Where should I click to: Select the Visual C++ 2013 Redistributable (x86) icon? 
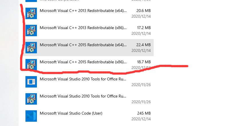[x=31, y=31]
